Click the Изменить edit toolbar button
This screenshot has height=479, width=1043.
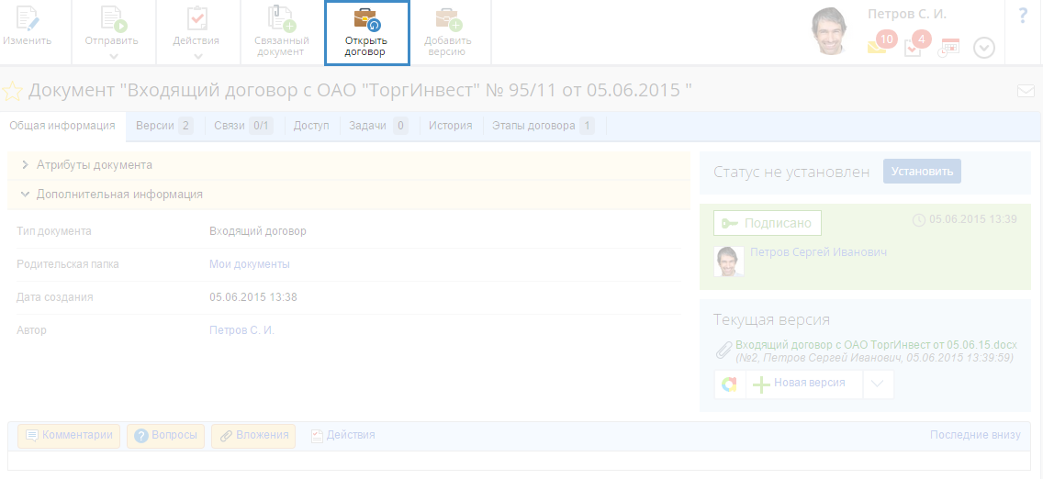pos(28,27)
